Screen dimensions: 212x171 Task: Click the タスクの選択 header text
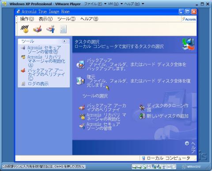[x=87, y=42]
